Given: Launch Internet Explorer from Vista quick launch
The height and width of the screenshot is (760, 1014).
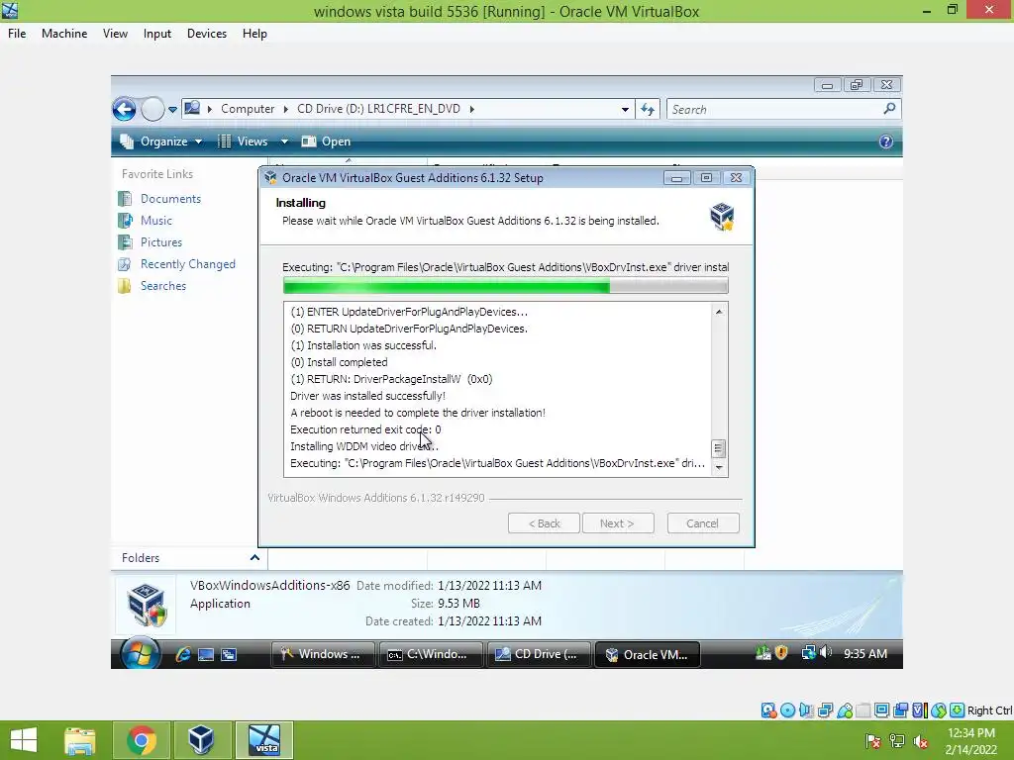Looking at the screenshot, I should (x=183, y=654).
